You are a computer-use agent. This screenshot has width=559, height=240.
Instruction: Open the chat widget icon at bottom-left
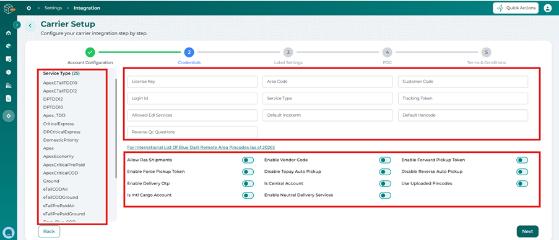coord(8,232)
